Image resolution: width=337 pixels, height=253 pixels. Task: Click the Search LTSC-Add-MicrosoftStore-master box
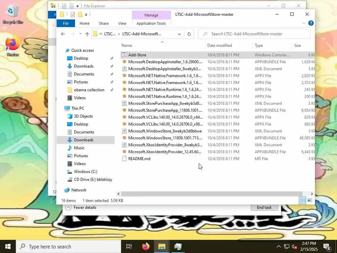254,34
